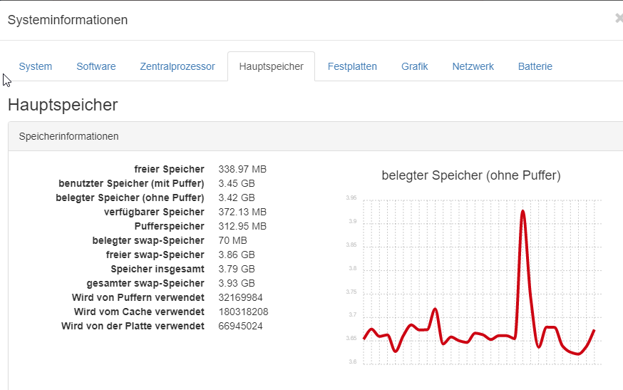Click the Hauptspeicher page heading
The width and height of the screenshot is (623, 390).
[x=63, y=106]
